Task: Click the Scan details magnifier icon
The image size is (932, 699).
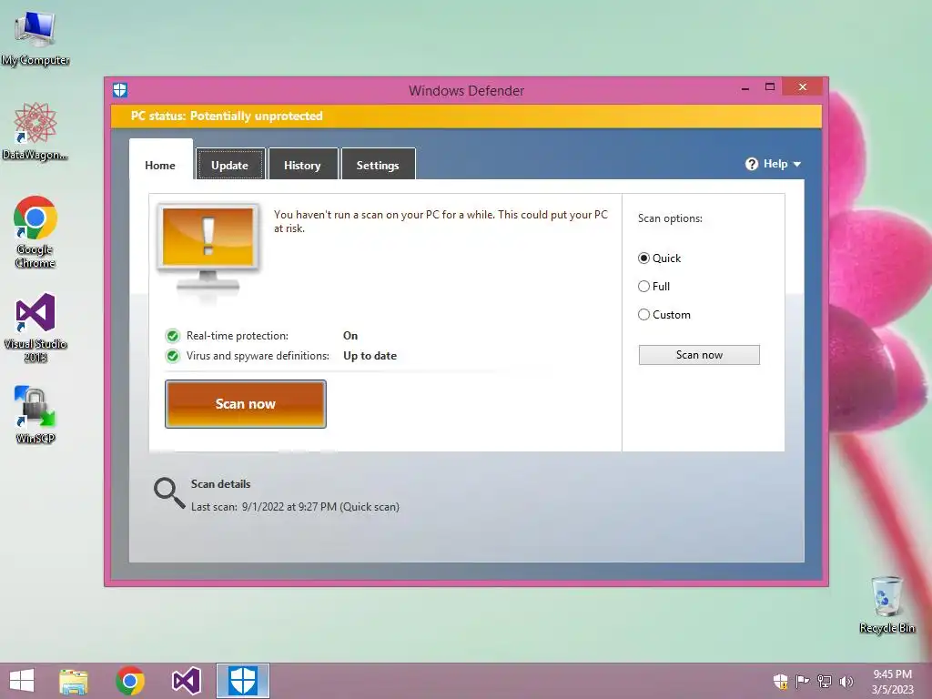Action: point(168,493)
